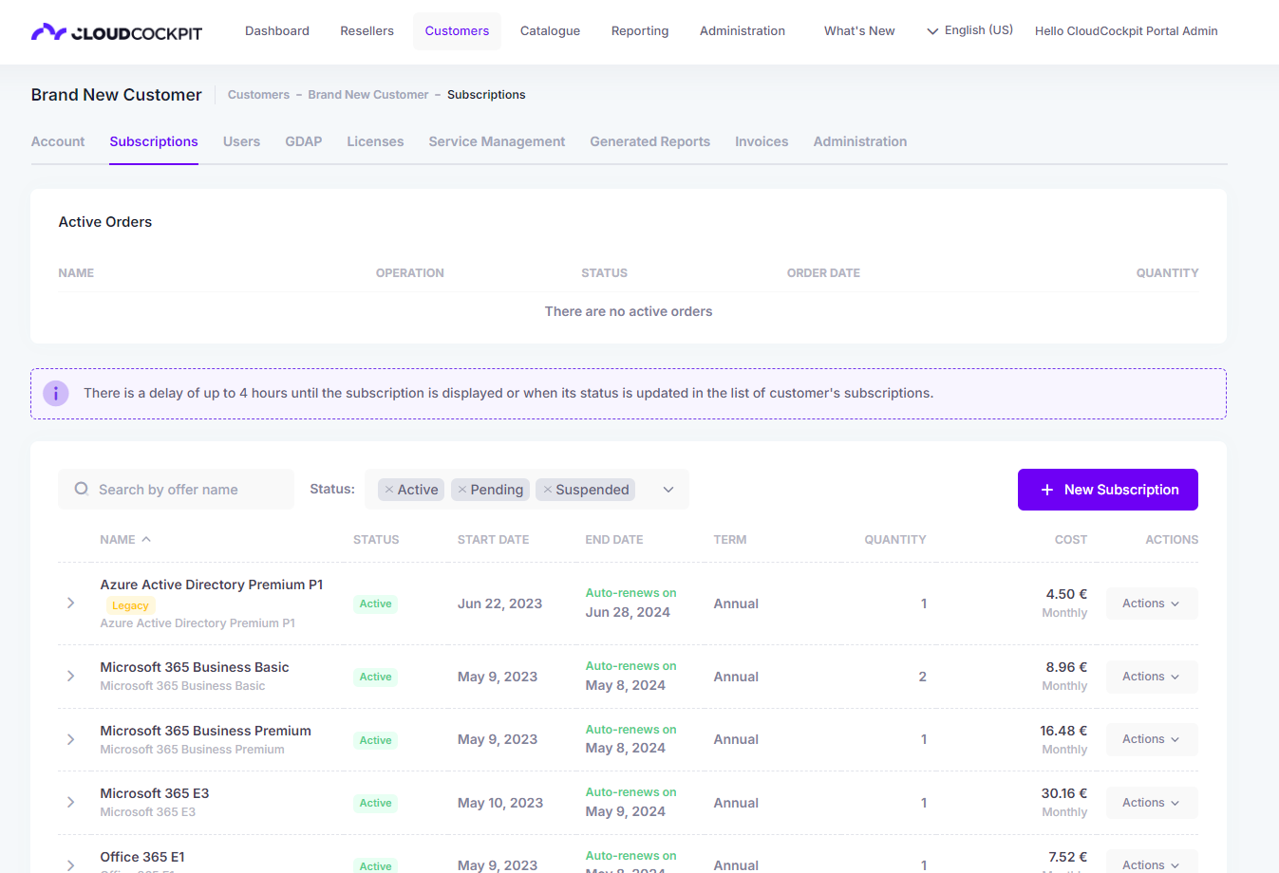
Task: Click the Microsoft 365 E3 subscription name
Action: (x=155, y=793)
